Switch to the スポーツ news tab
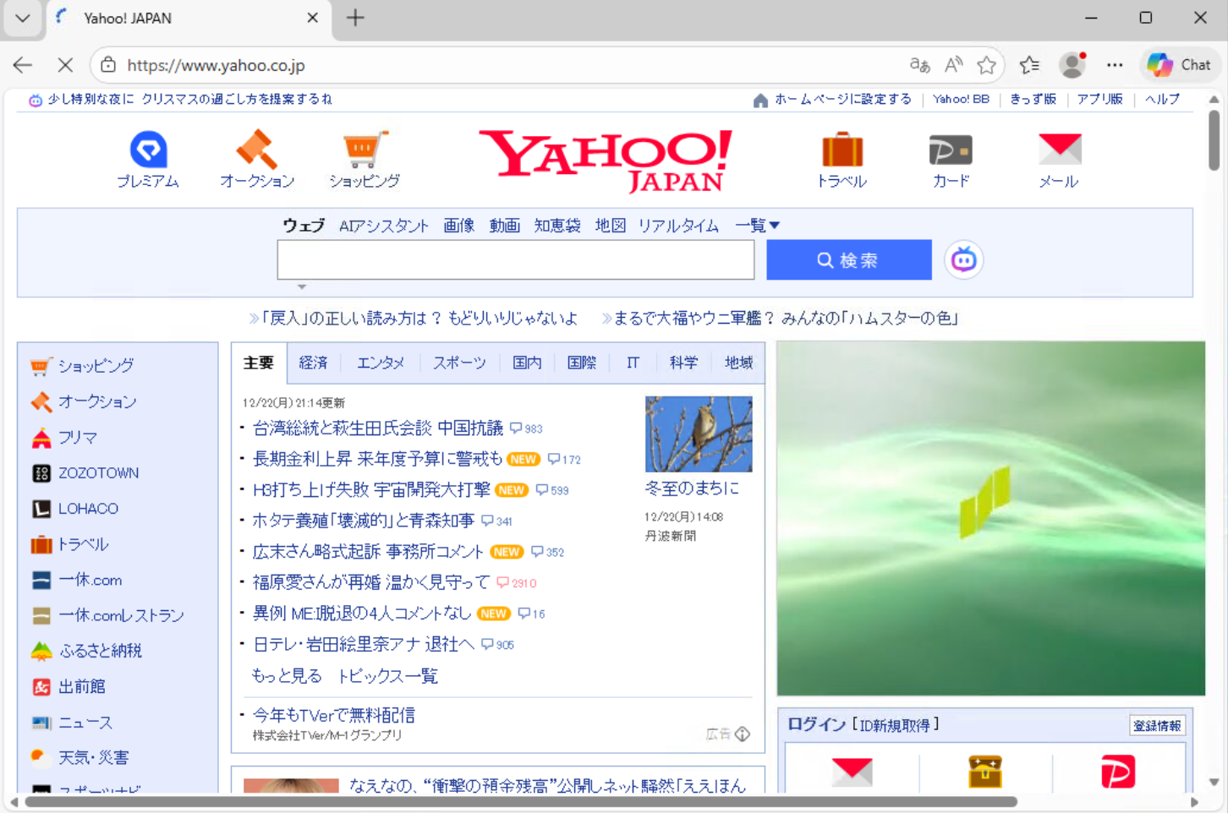The width and height of the screenshot is (1228, 813). click(458, 362)
